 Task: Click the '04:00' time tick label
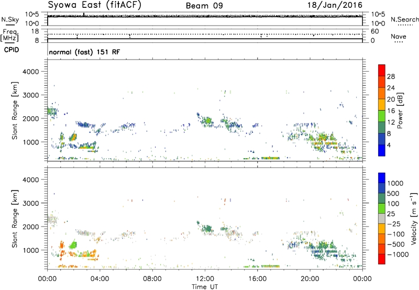100,279
